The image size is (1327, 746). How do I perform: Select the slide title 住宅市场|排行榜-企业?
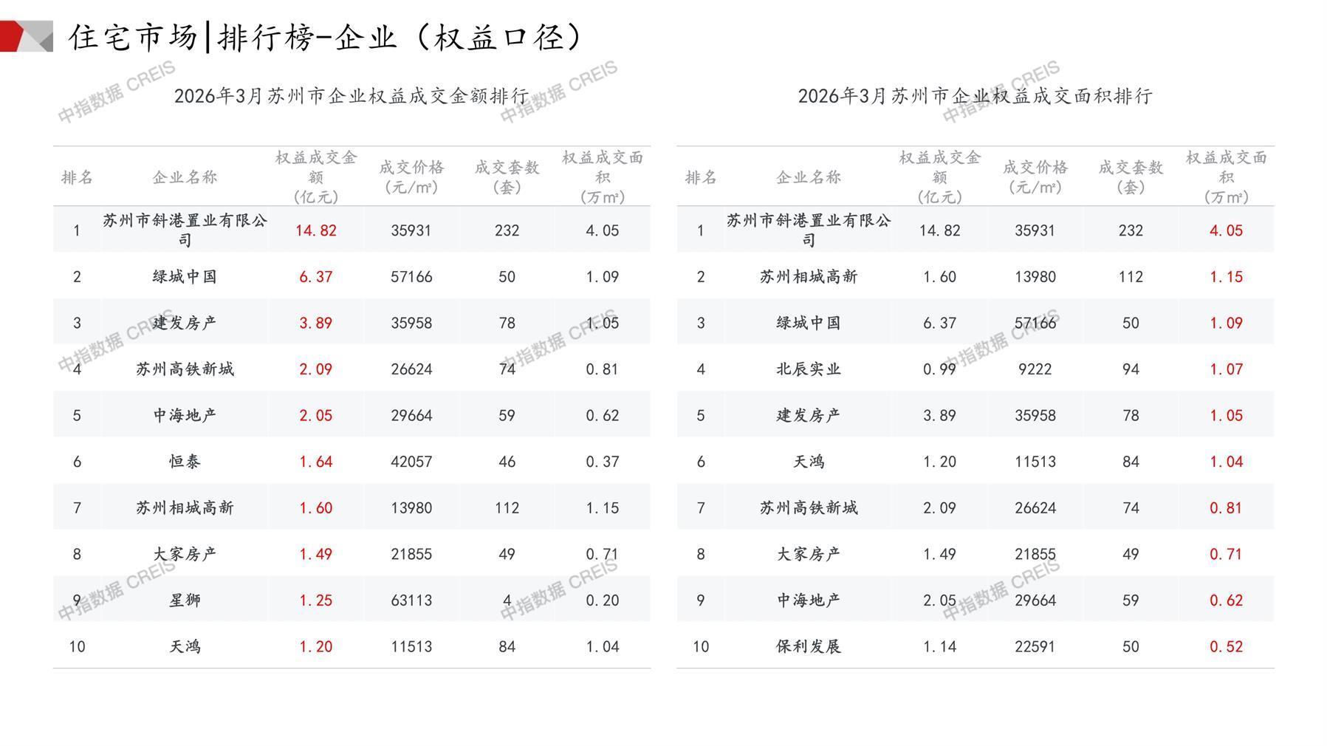point(325,37)
